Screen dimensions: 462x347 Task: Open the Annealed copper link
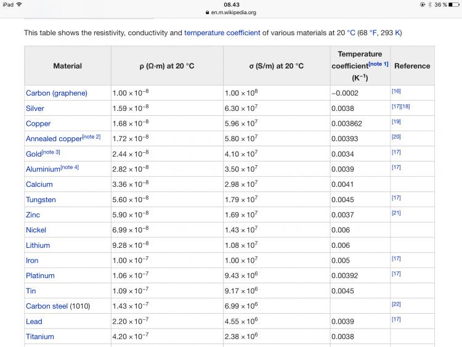coord(53,139)
